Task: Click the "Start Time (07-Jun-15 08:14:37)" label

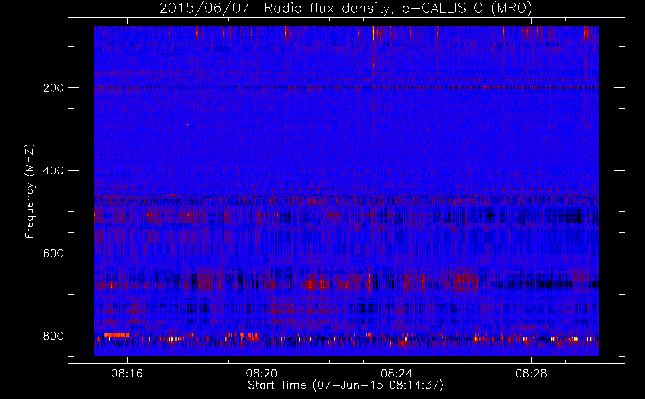Action: click(346, 385)
